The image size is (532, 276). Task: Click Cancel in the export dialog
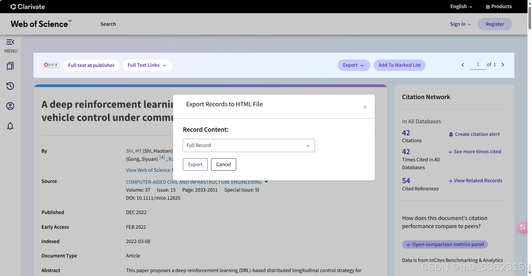(x=224, y=164)
